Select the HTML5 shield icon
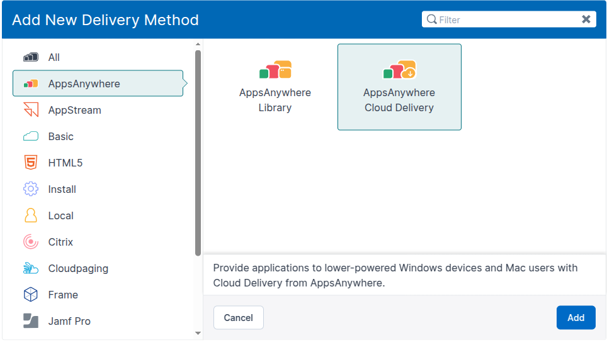This screenshot has width=607, height=343. pos(31,163)
